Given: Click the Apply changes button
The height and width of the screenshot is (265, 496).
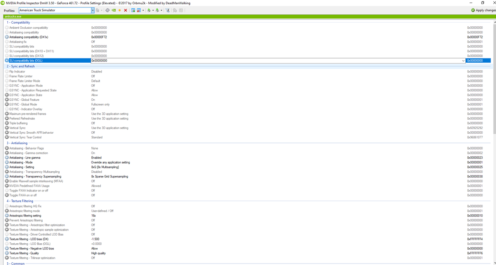Looking at the screenshot, I should coord(483,10).
